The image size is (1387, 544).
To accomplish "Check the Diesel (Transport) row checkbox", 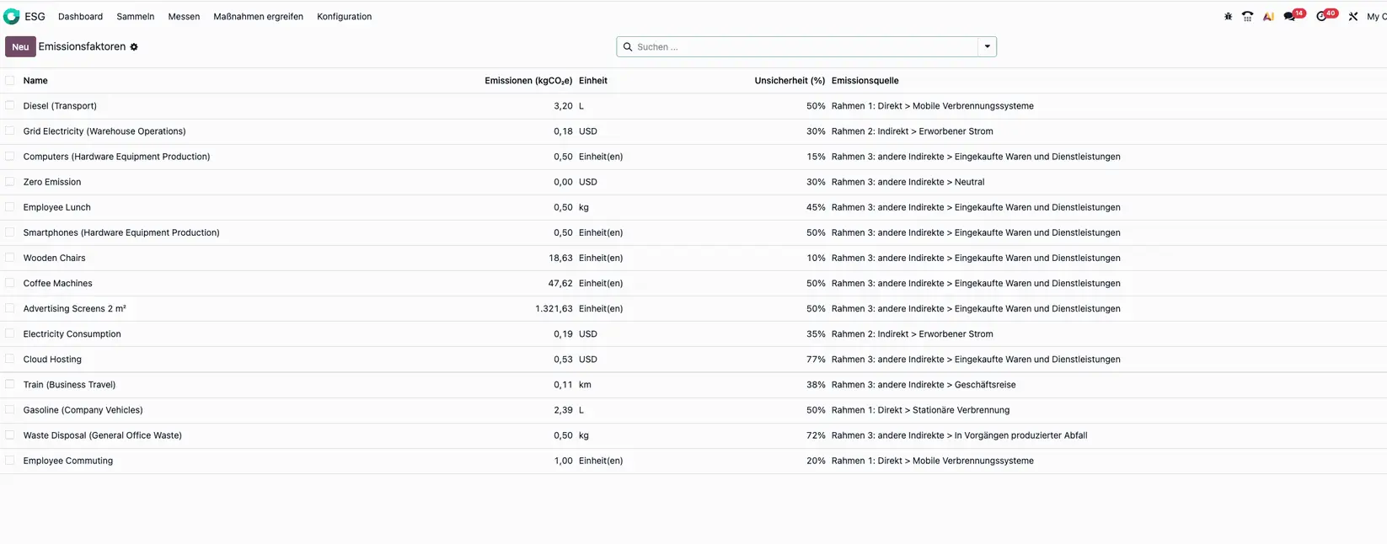I will (10, 106).
